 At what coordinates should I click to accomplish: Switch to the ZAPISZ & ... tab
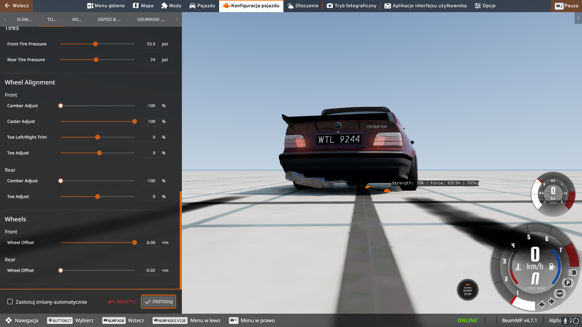click(x=109, y=19)
